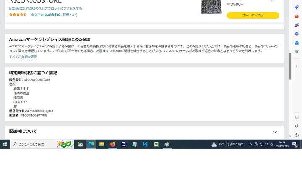Screen dimensions: 302x171
Task: Open File Explorer from the taskbar
Action: 102,145
